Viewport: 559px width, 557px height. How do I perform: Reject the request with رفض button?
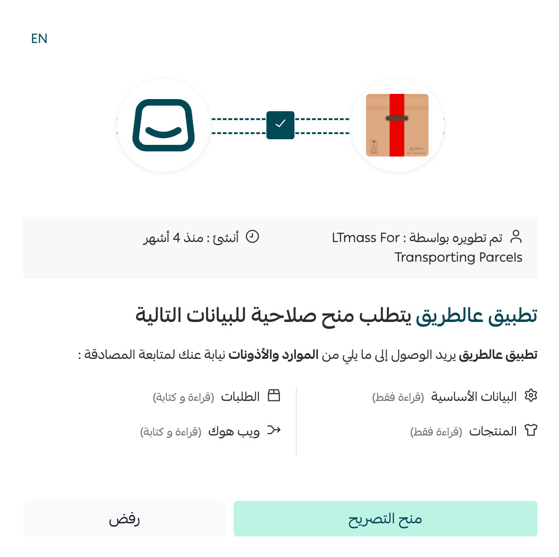coord(125,519)
